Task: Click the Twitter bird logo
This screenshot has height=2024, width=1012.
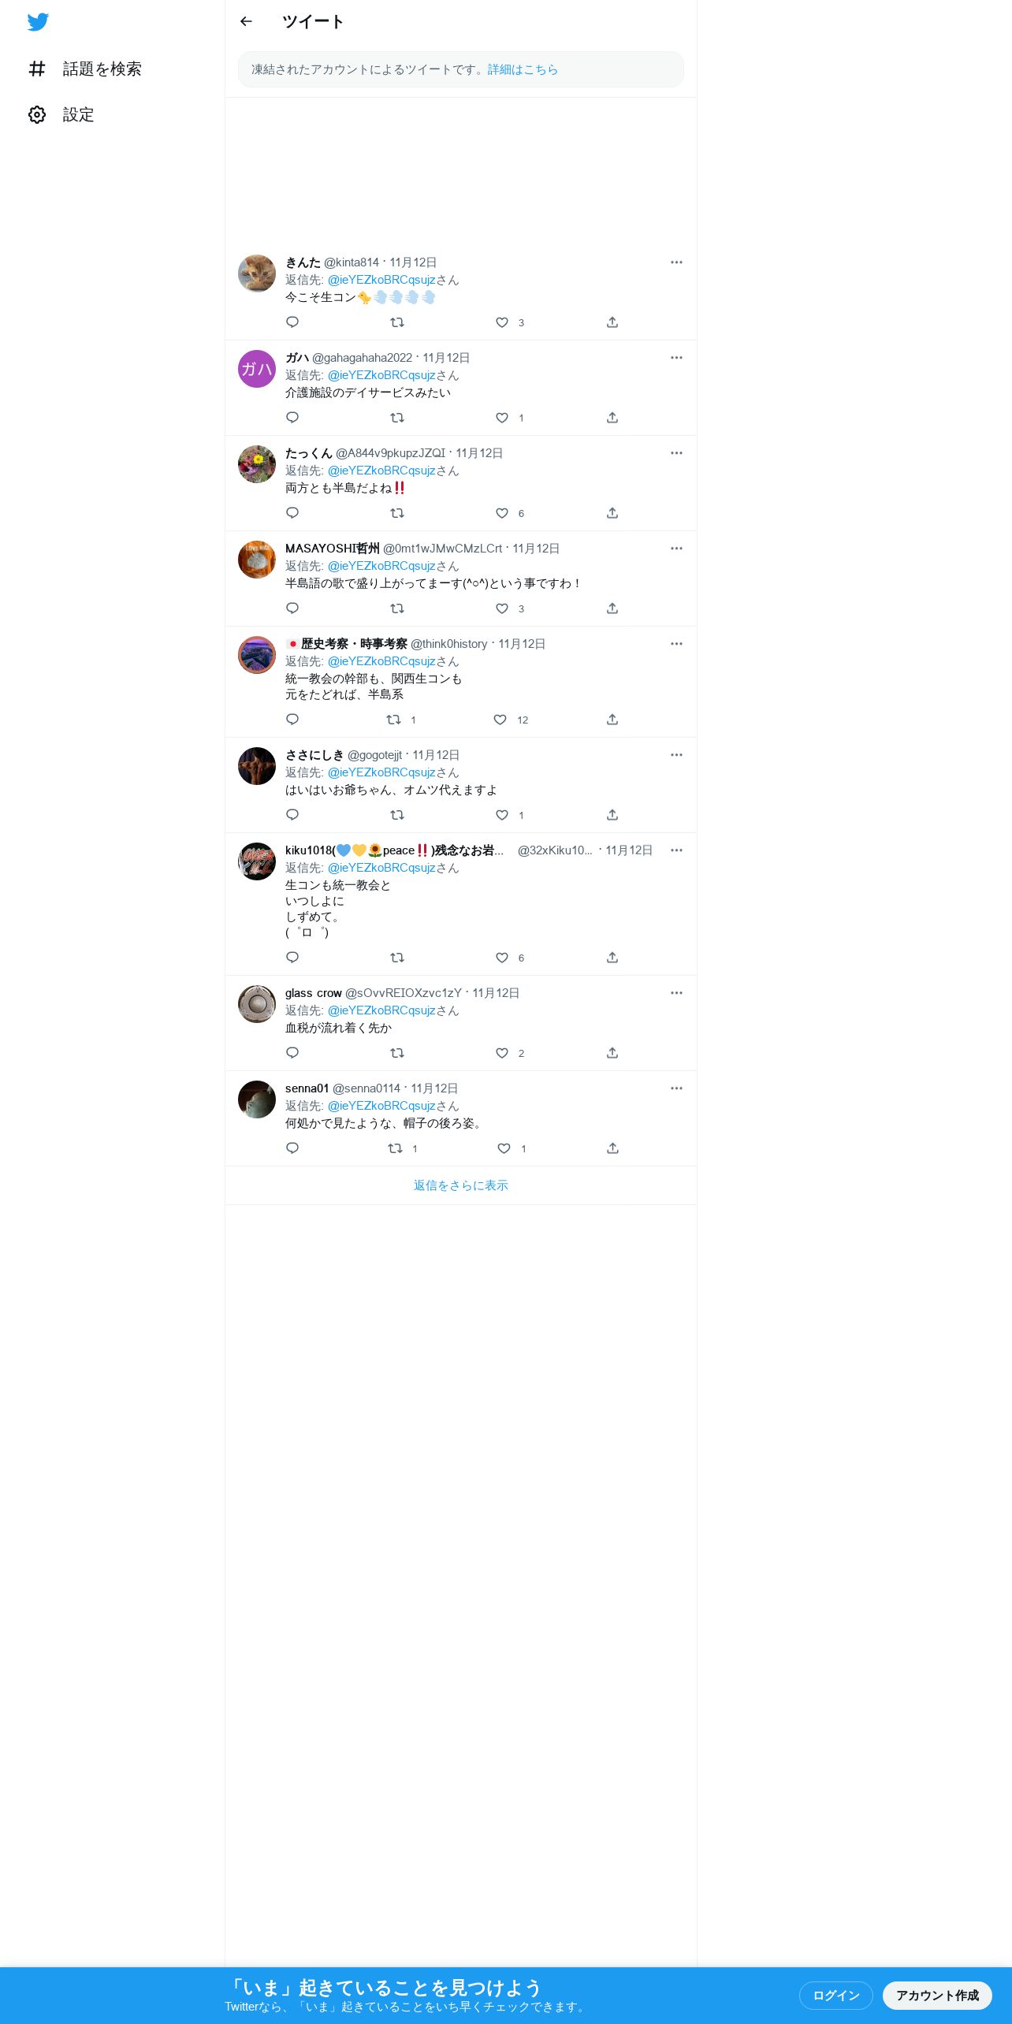Action: (38, 22)
